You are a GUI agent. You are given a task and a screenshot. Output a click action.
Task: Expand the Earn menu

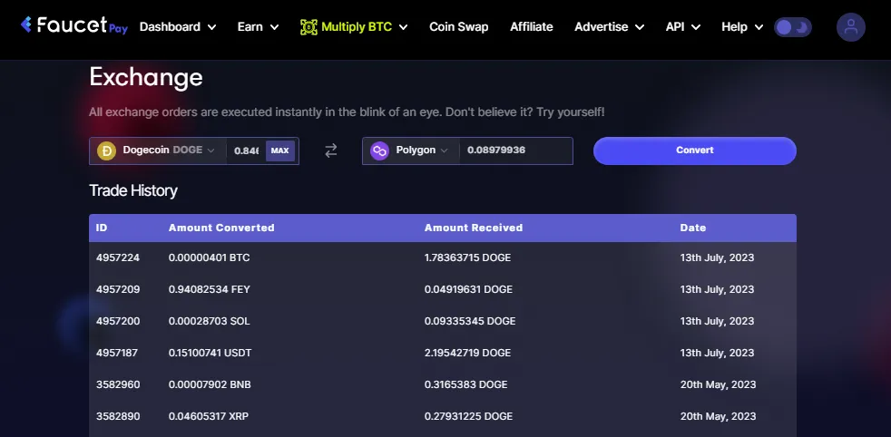click(258, 26)
